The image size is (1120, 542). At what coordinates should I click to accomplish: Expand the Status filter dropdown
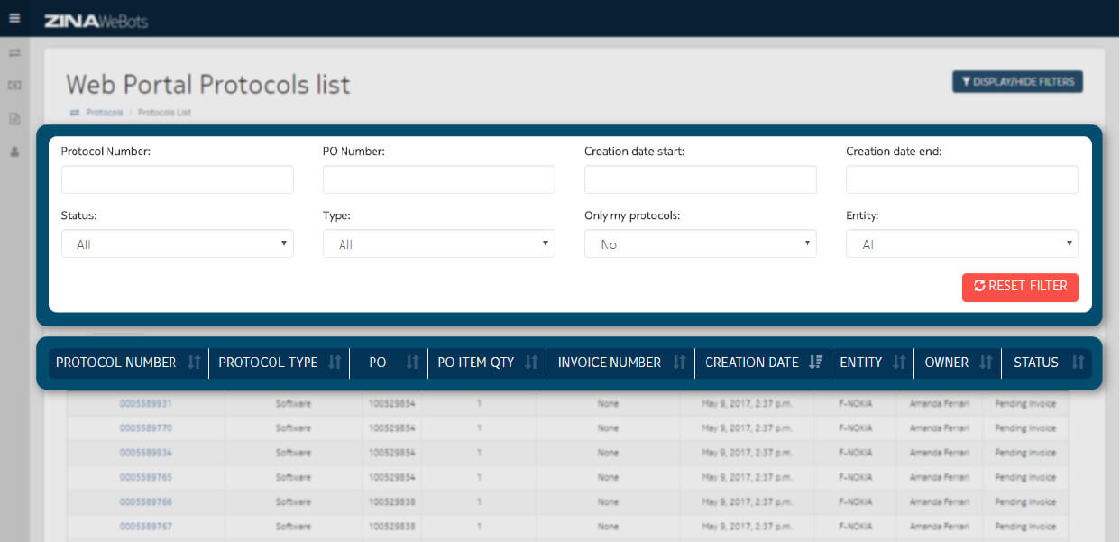(x=178, y=243)
